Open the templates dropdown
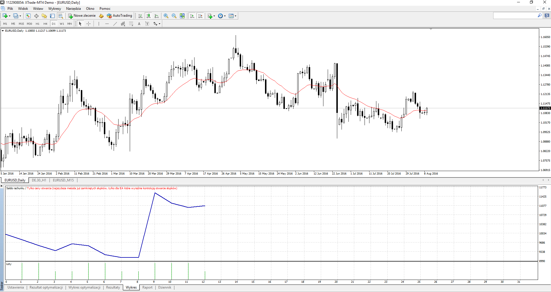Screen dimensions: 551x292 235,16
